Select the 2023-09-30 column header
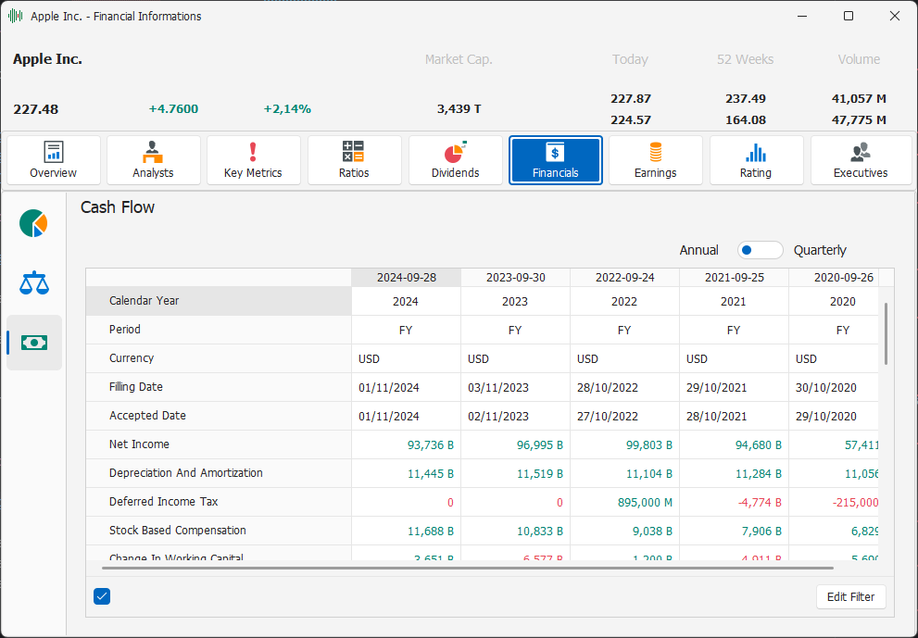Viewport: 918px width, 638px height. point(516,278)
